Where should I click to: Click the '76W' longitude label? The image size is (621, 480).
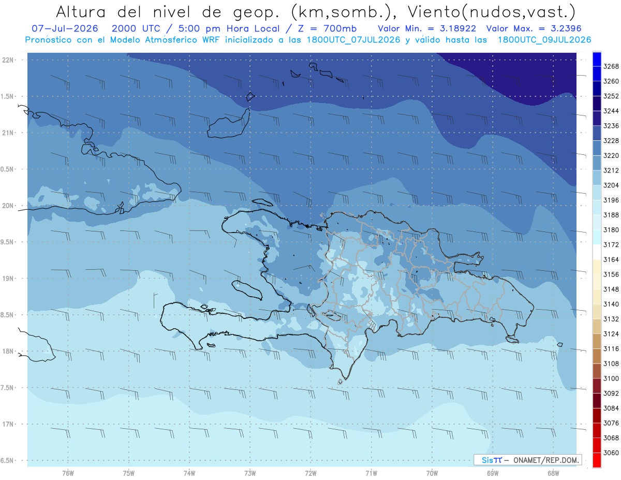click(68, 473)
